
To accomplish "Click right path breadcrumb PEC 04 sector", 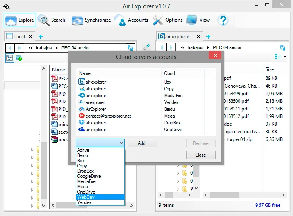I will tap(227, 47).
